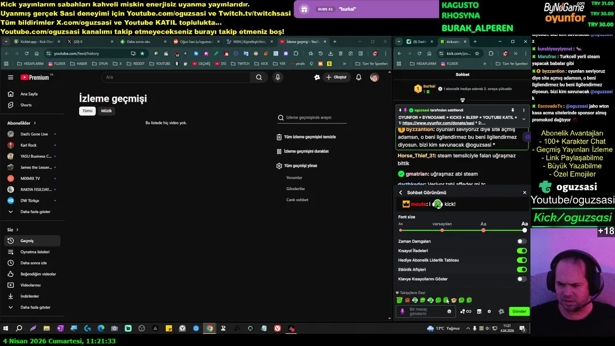615x346 pixels.
Task: Open the Kick shop icon beside chat input
Action: (x=479, y=311)
